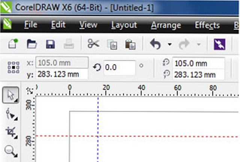Click the Redo arrow icon

click(x=184, y=44)
